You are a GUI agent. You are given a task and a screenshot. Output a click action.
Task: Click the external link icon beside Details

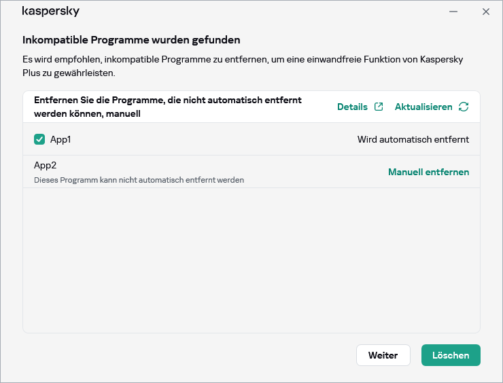pyautogui.click(x=379, y=107)
